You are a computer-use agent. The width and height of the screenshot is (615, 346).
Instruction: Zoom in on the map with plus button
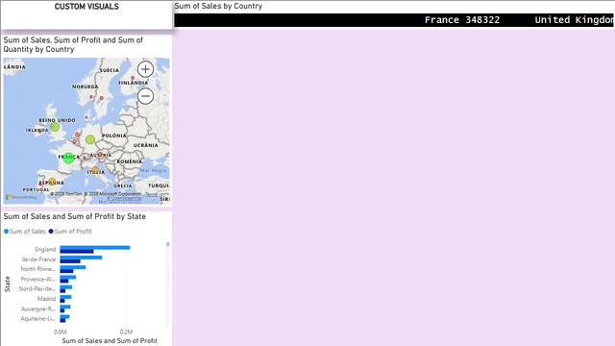coord(145,69)
